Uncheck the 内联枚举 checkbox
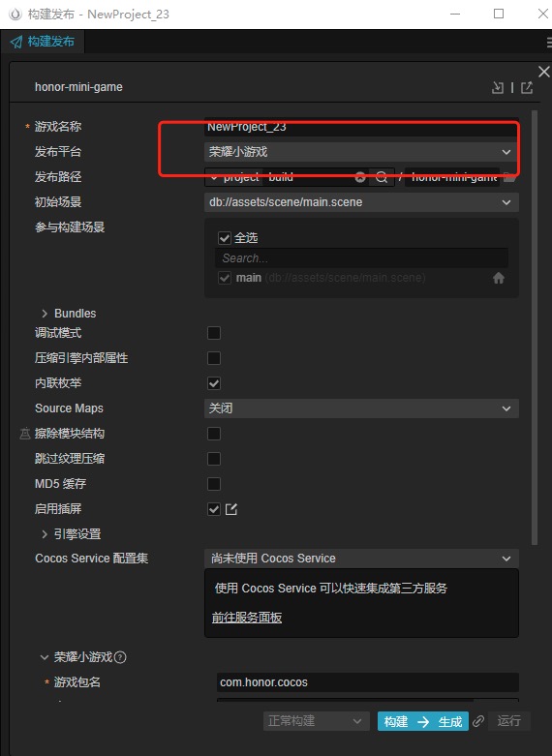The image size is (552, 756). (214, 383)
